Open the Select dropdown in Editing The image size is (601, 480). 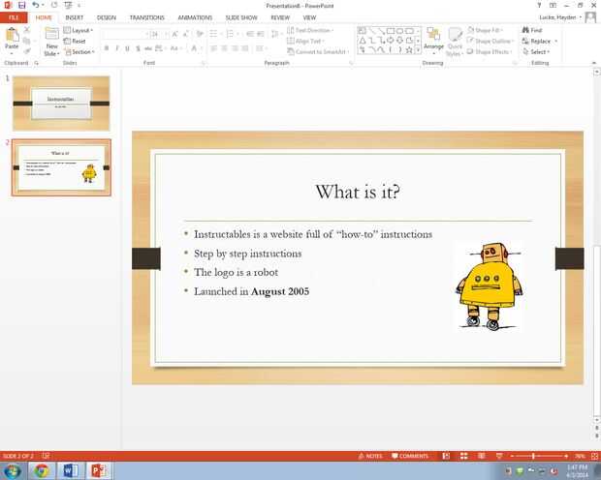(536, 51)
